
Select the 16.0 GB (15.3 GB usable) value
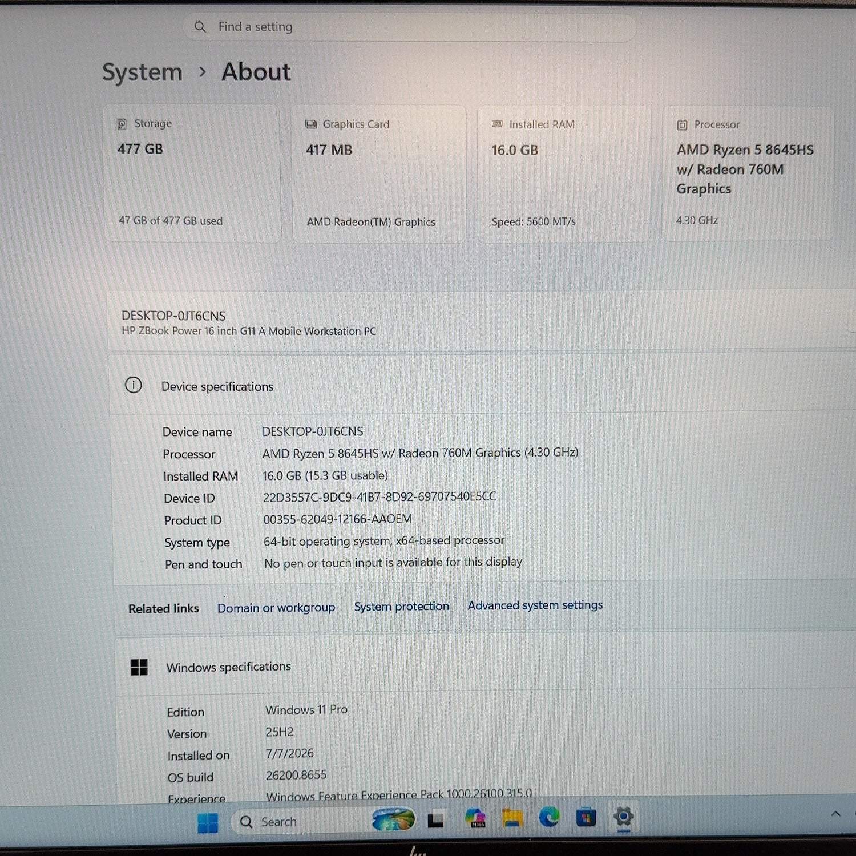pyautogui.click(x=325, y=475)
